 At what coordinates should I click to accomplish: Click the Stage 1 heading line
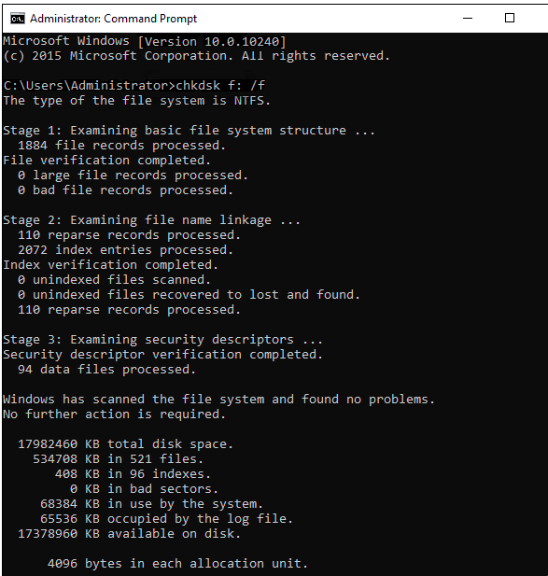[x=189, y=131]
